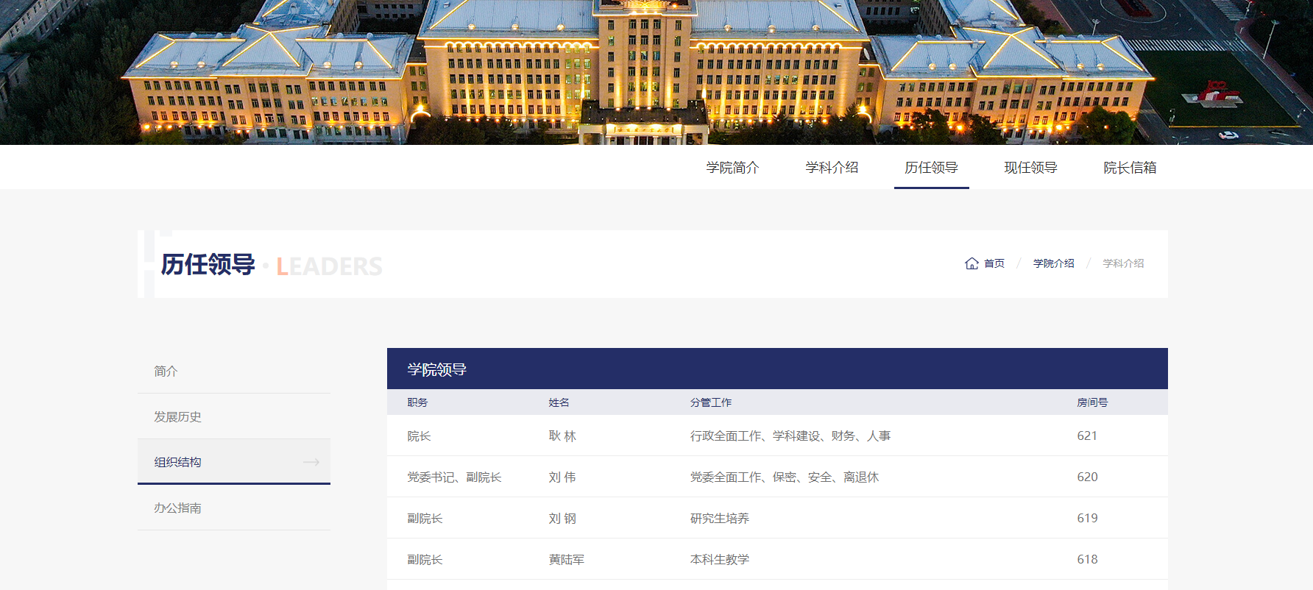The height and width of the screenshot is (590, 1313).
Task: Select the name 耿 林
Action: (x=562, y=436)
